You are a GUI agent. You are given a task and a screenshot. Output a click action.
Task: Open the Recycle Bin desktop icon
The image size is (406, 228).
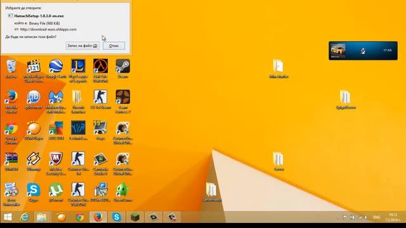point(11,69)
